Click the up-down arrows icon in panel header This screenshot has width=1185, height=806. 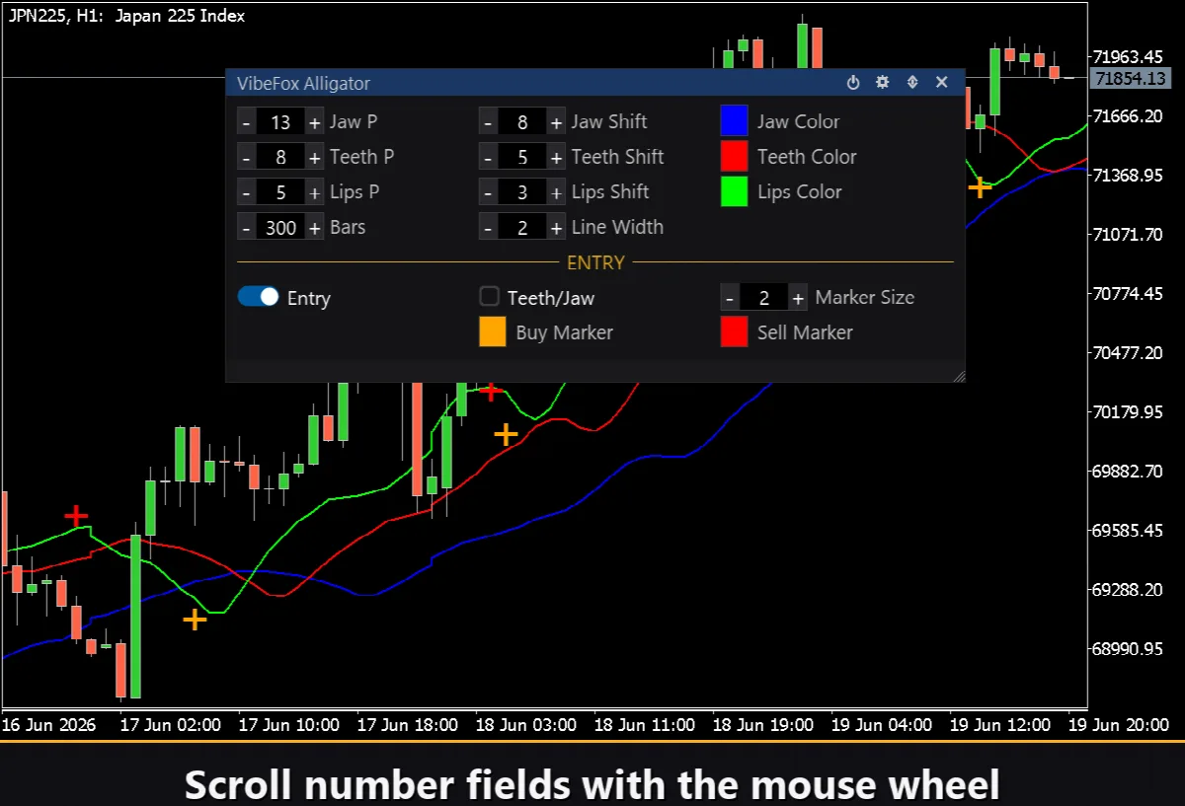(x=912, y=83)
